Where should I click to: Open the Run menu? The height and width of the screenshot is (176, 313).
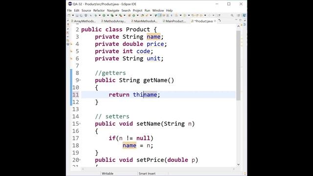147,10
